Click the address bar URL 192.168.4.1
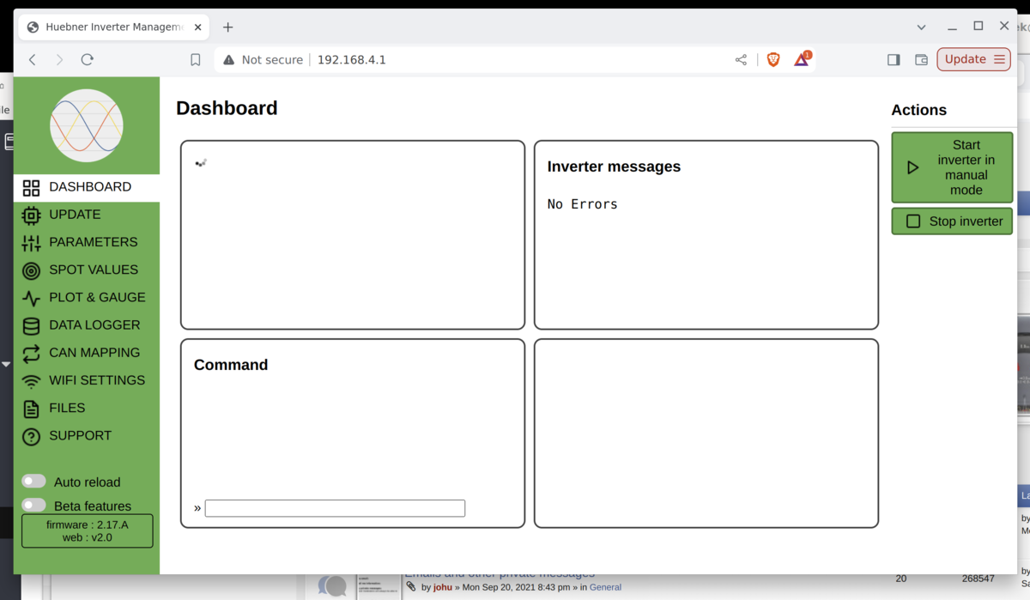 [x=352, y=60]
